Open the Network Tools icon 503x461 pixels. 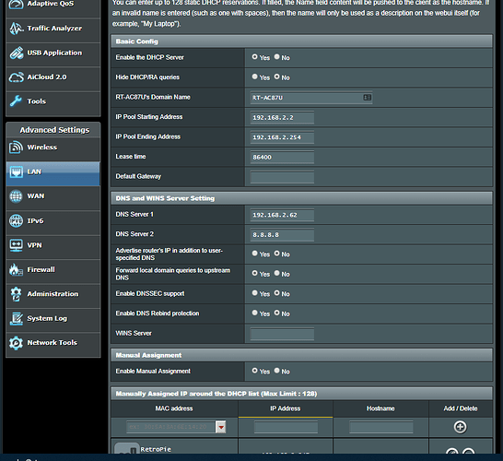pos(16,343)
